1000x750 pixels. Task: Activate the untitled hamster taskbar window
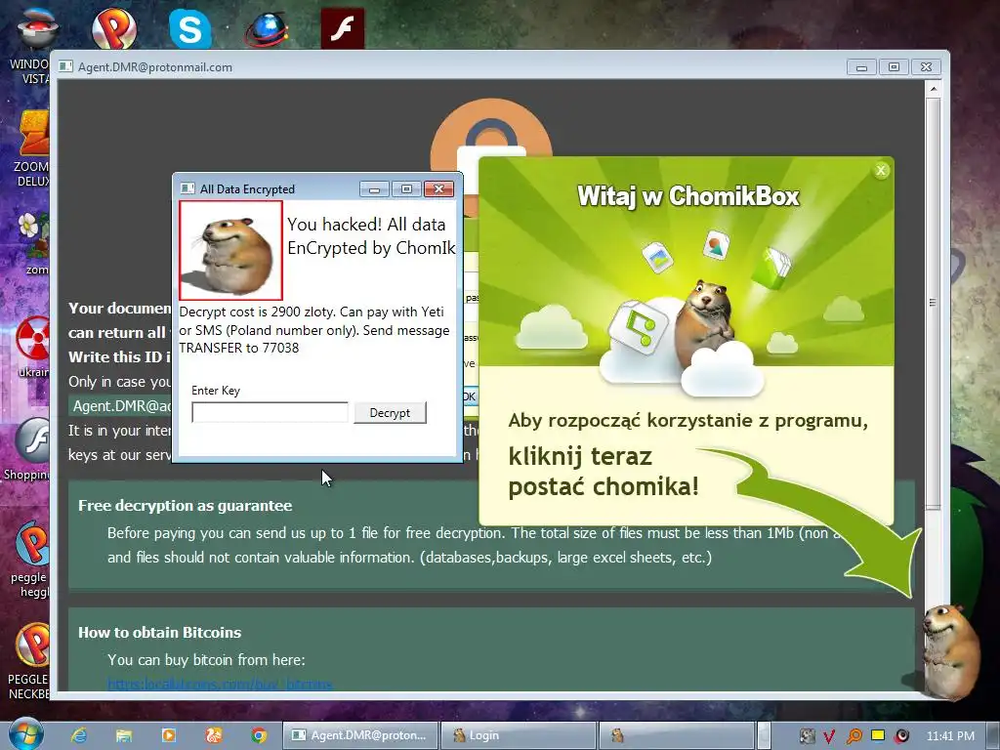coord(676,735)
